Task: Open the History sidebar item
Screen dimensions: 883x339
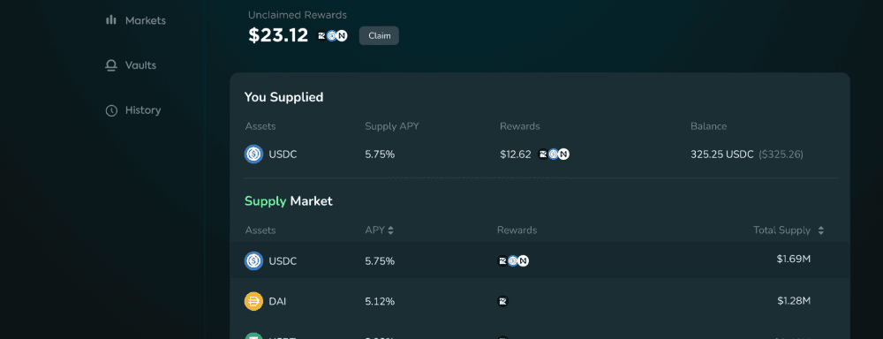Action: pyautogui.click(x=133, y=110)
